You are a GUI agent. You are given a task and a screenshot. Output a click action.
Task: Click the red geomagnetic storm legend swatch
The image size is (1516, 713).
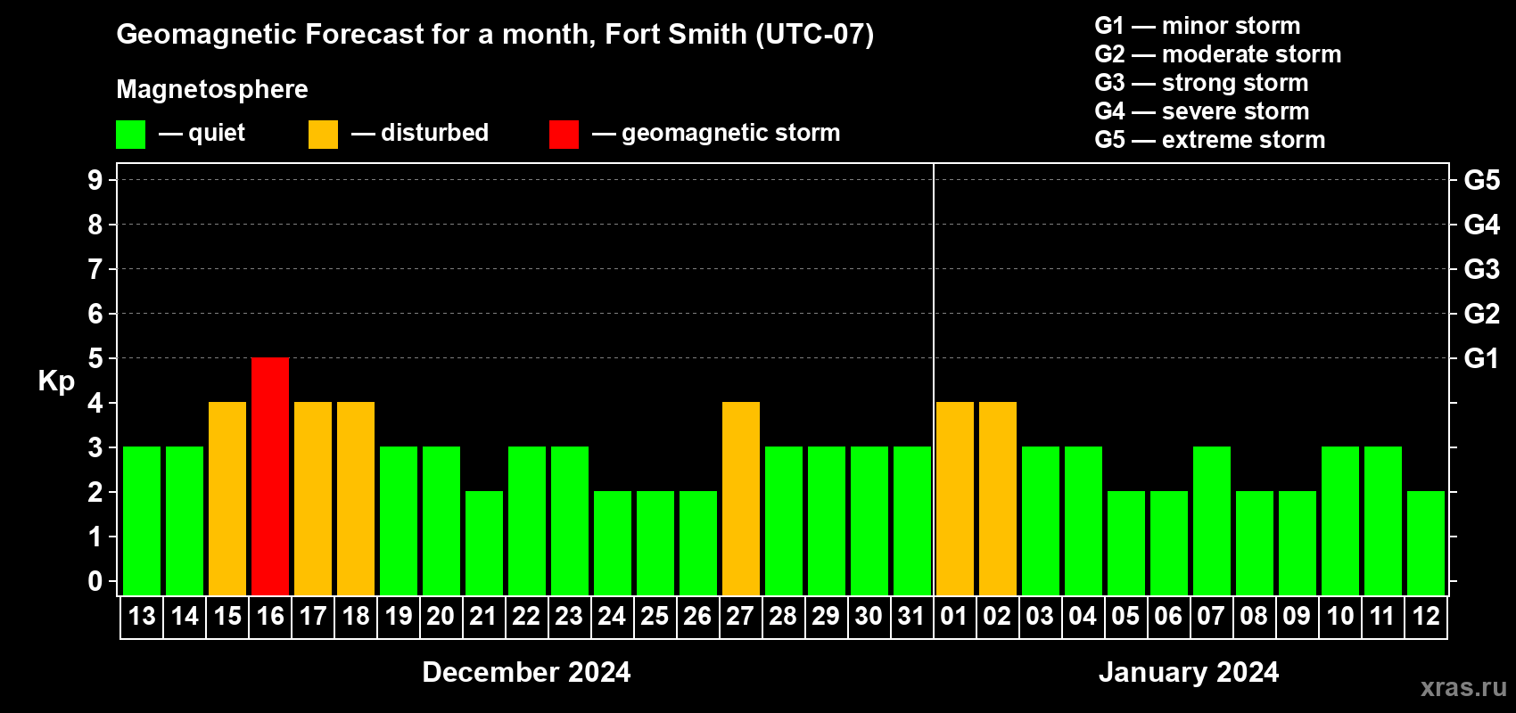564,135
